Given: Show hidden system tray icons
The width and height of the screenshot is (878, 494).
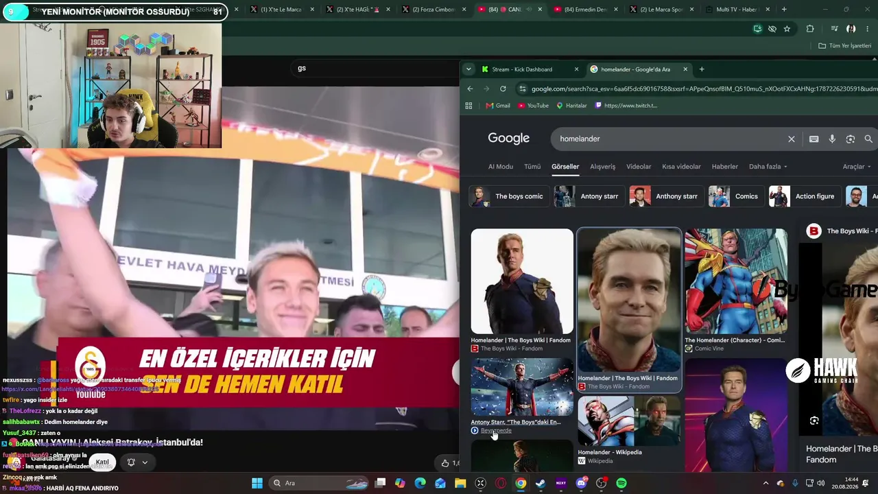Looking at the screenshot, I should click(766, 483).
